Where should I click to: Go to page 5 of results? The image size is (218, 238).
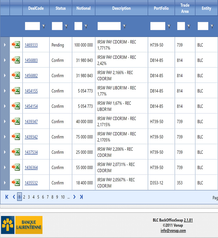point(38,197)
